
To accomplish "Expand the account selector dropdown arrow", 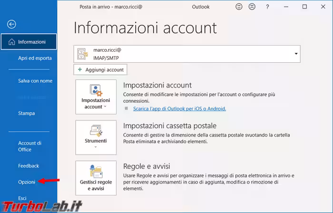I will coord(296,54).
